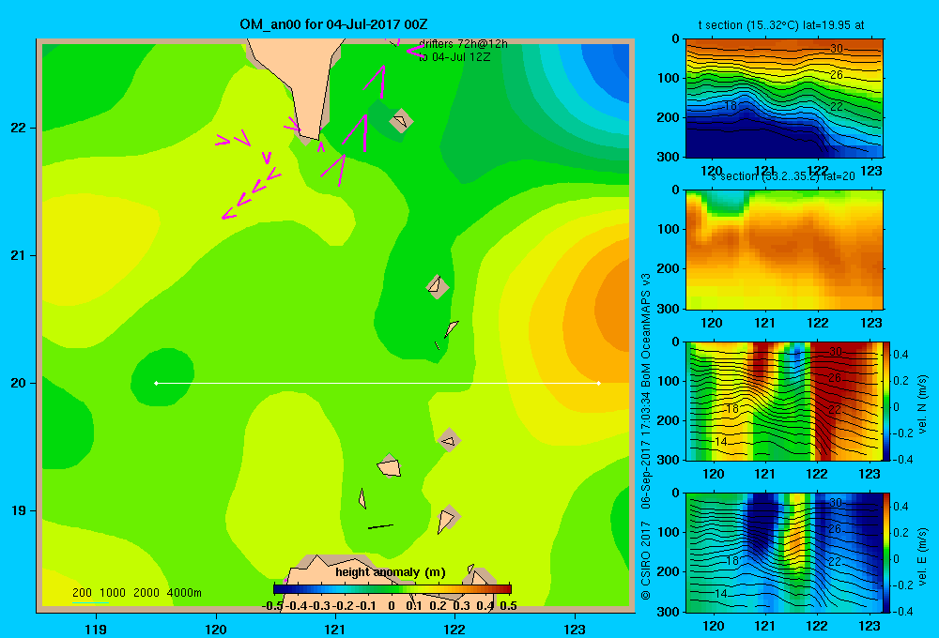The image size is (939, 638).
Task: Select the 't section (15..32°C) lat=19.95' title
Action: point(781,25)
